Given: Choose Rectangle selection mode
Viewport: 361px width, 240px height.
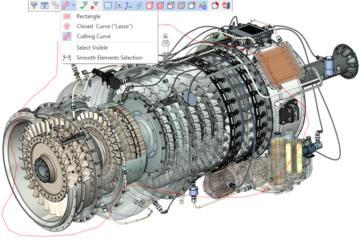Looking at the screenshot, I should coord(109,16).
